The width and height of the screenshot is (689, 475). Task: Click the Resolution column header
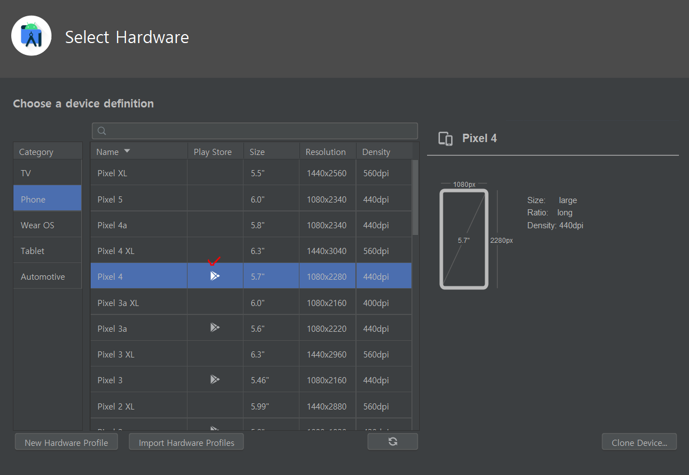pyautogui.click(x=328, y=152)
